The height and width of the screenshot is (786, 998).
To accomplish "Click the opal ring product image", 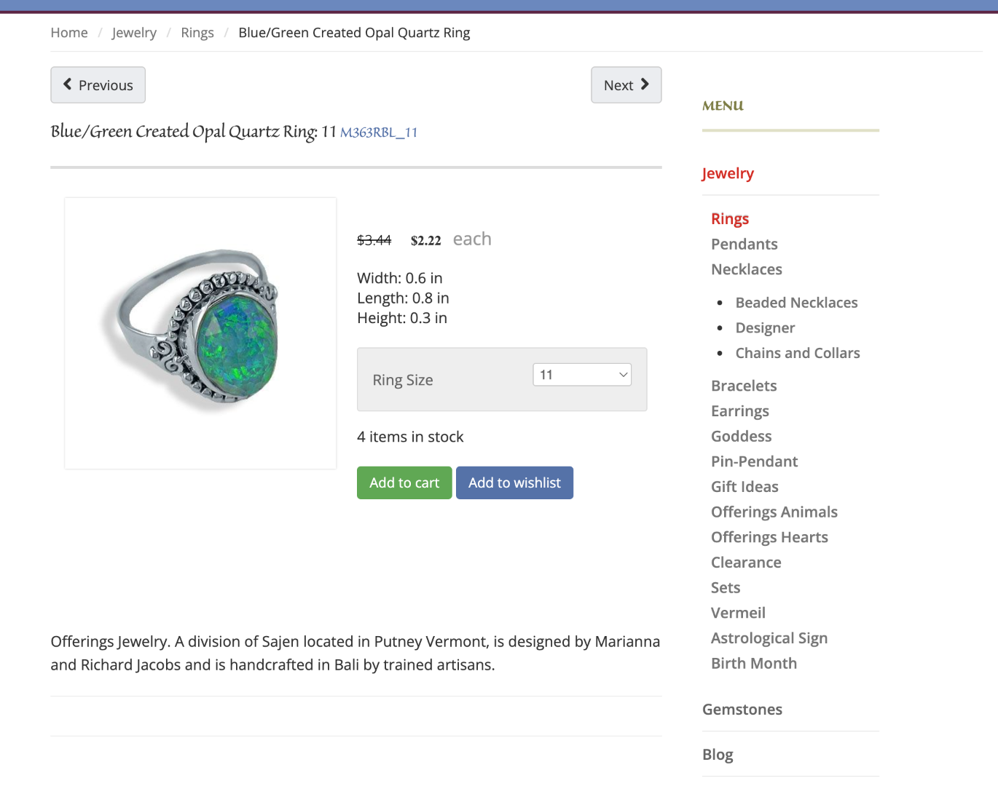I will [200, 333].
